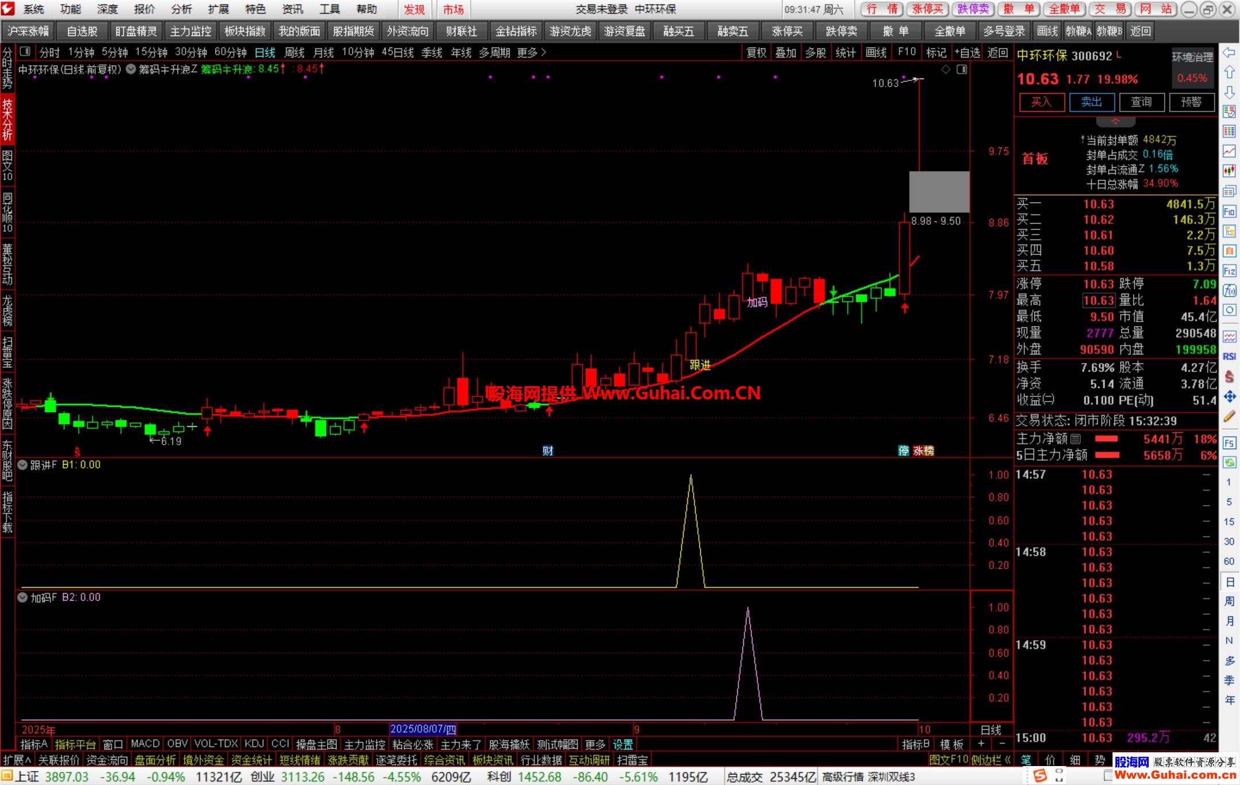Open the dropdown beside 中环环保 chart title
Screen dimensions: 1240x785
coord(131,69)
